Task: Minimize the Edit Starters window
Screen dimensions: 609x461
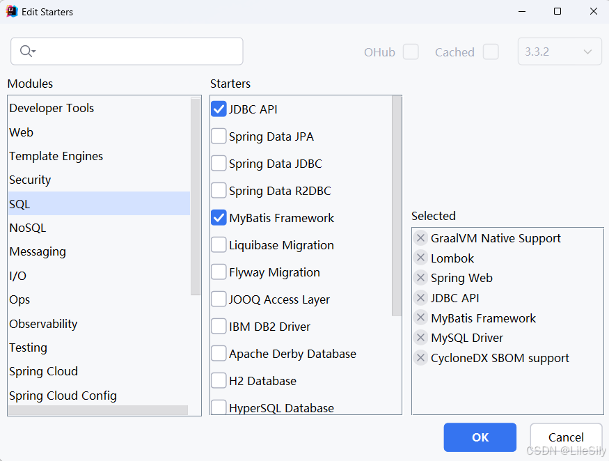Action: coord(522,11)
